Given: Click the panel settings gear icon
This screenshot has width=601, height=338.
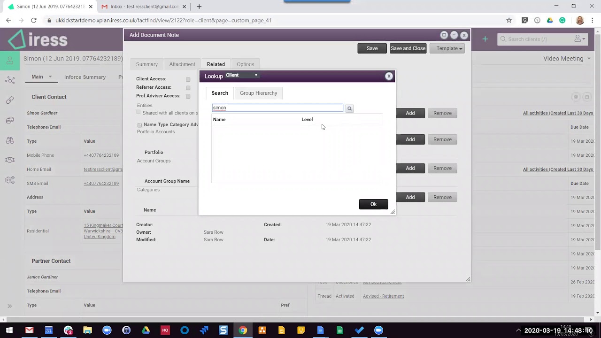Looking at the screenshot, I should [576, 97].
